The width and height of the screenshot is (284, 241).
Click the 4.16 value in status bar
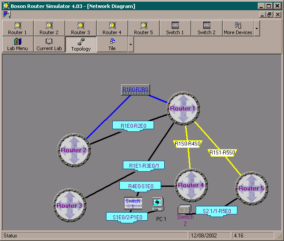(239, 236)
